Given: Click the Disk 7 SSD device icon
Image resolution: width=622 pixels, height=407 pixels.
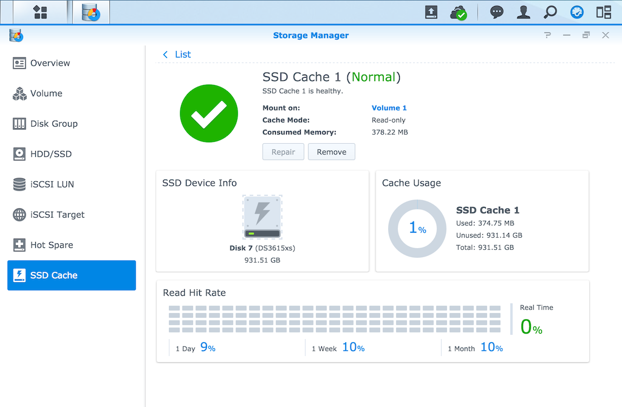Looking at the screenshot, I should point(262,217).
